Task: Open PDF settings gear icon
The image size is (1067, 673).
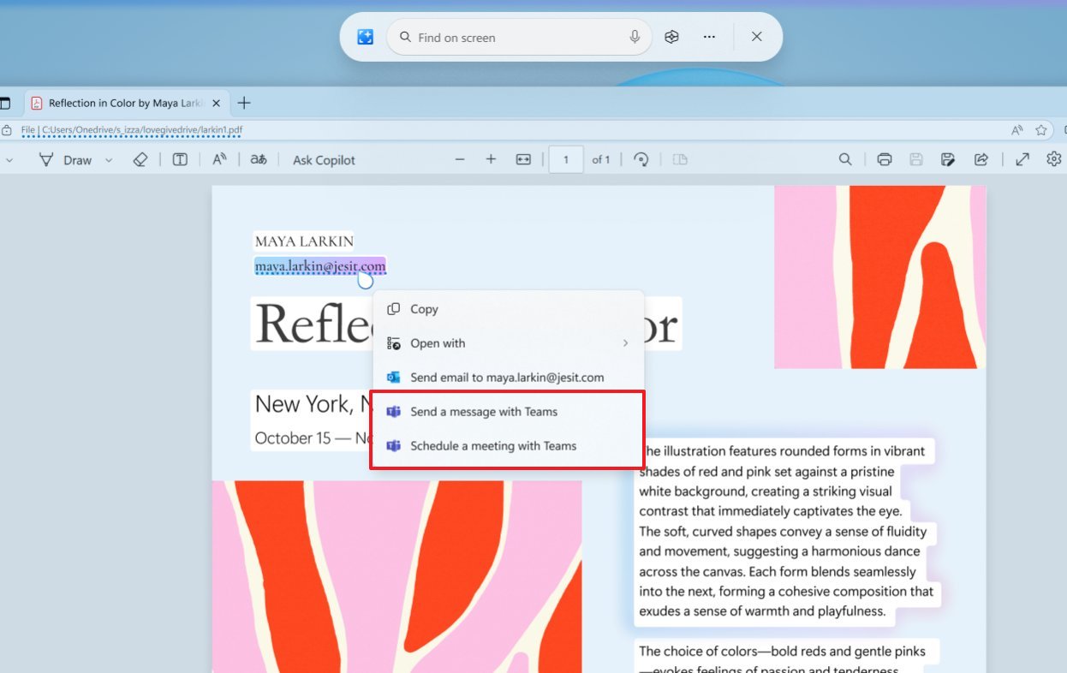Action: pos(1054,159)
